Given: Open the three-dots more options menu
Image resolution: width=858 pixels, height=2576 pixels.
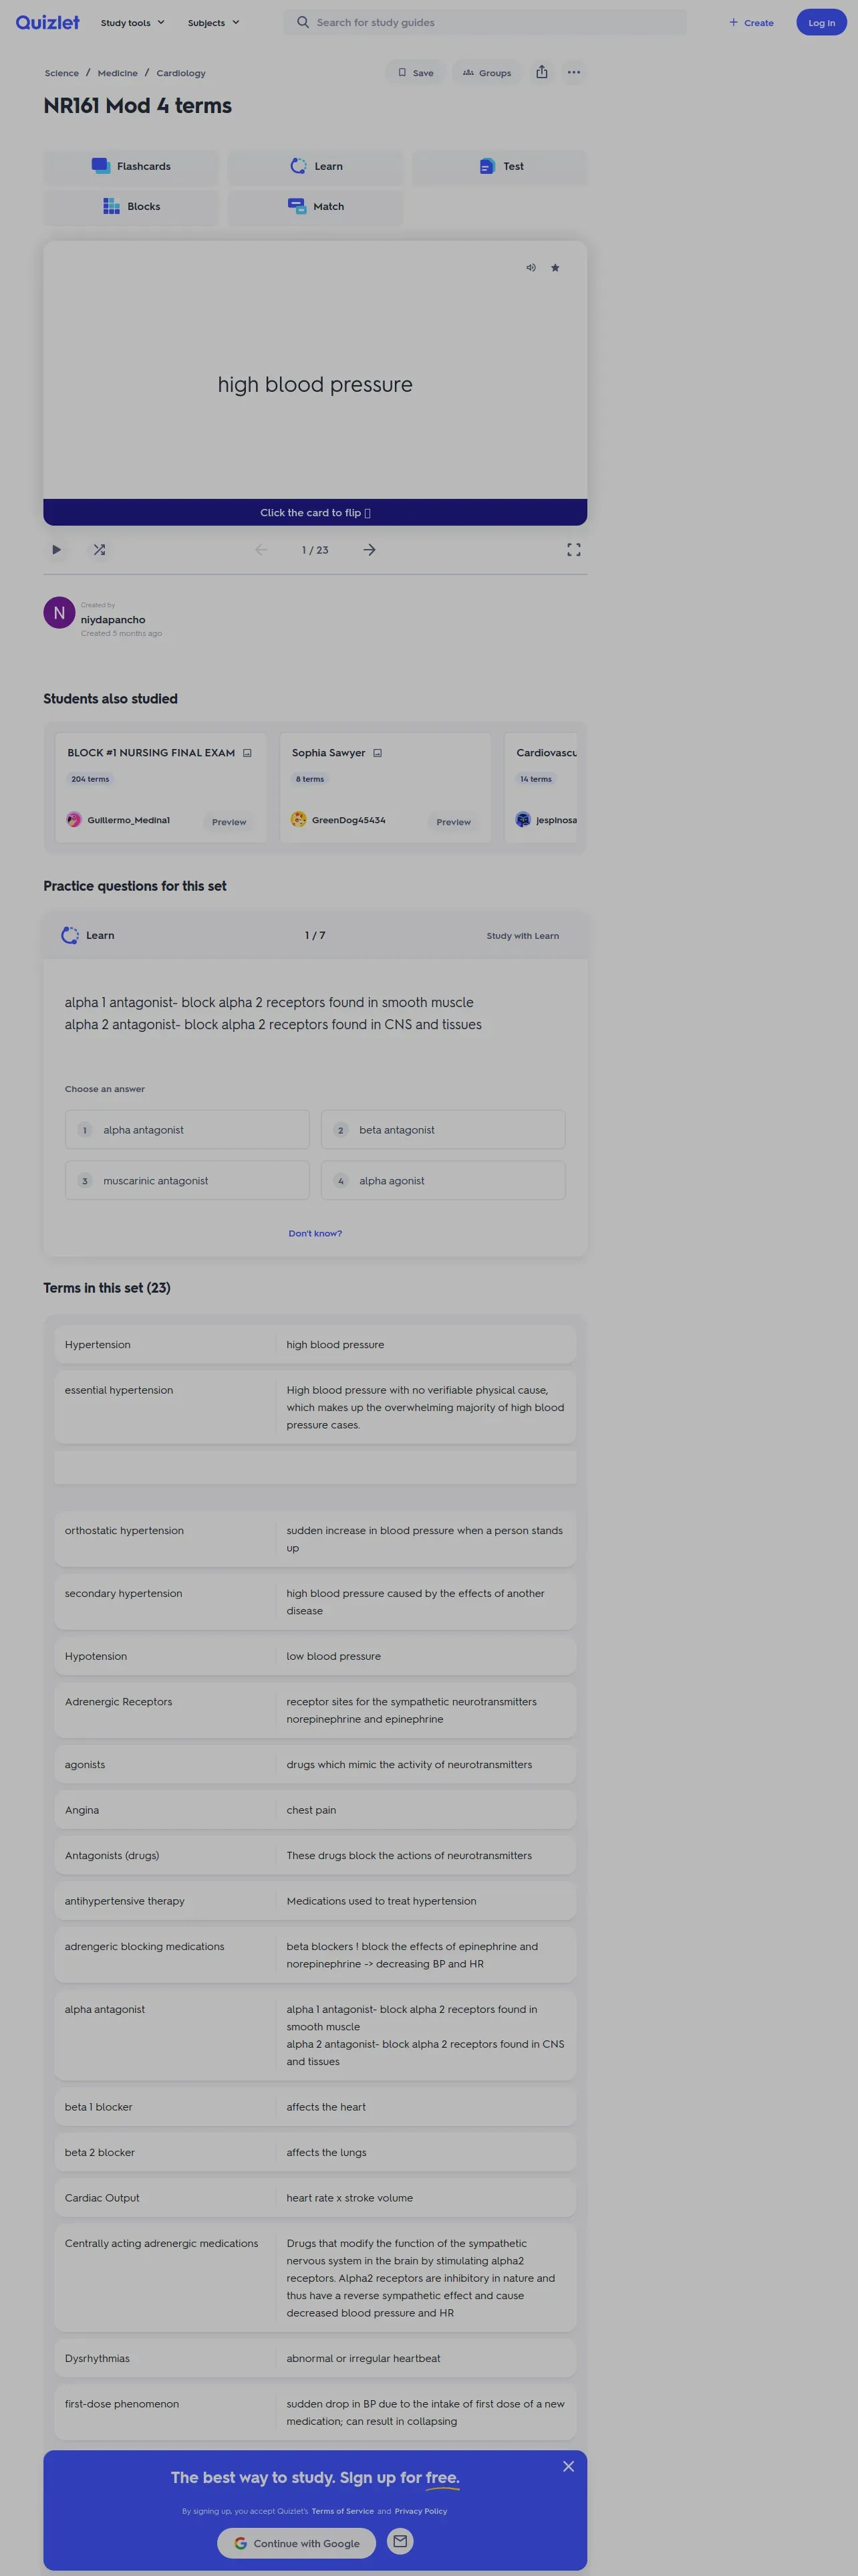Looking at the screenshot, I should (573, 72).
